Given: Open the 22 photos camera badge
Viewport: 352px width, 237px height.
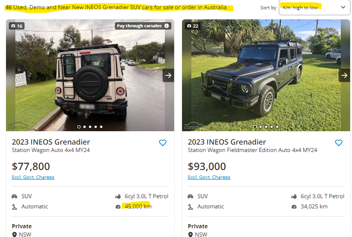Looking at the screenshot, I should [x=193, y=26].
